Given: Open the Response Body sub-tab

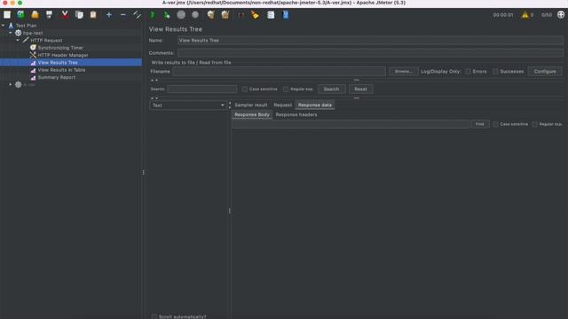Looking at the screenshot, I should click(x=252, y=114).
